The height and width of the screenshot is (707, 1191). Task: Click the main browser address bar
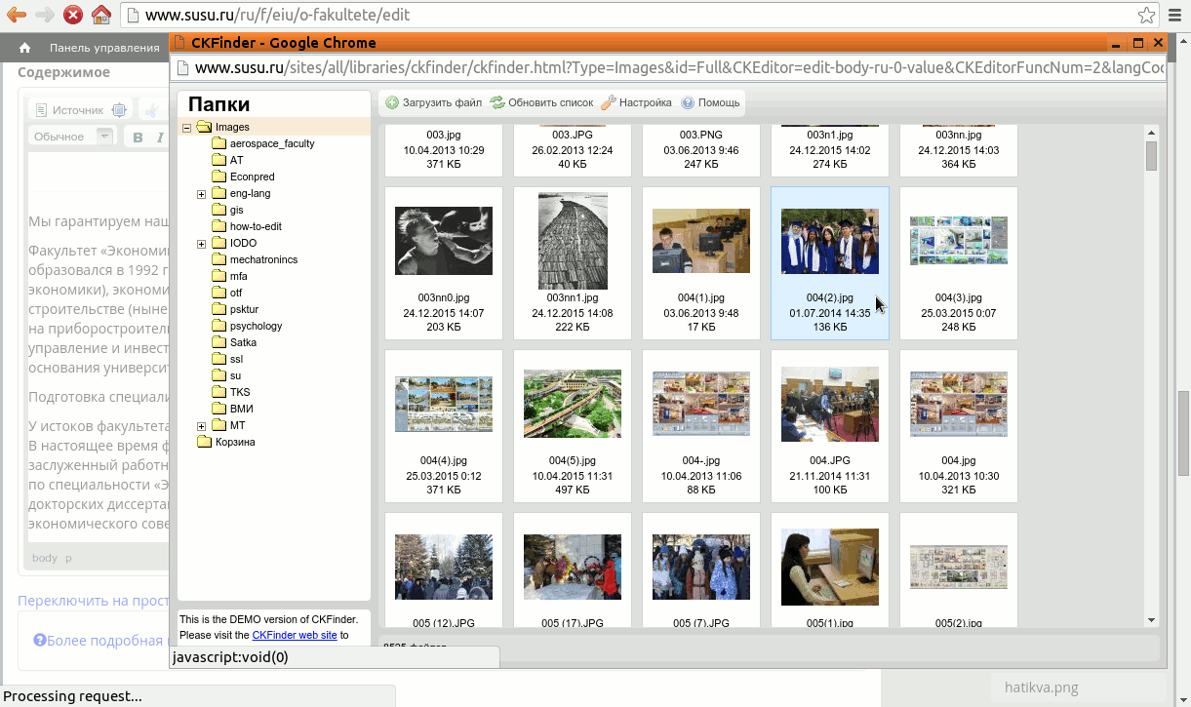639,15
